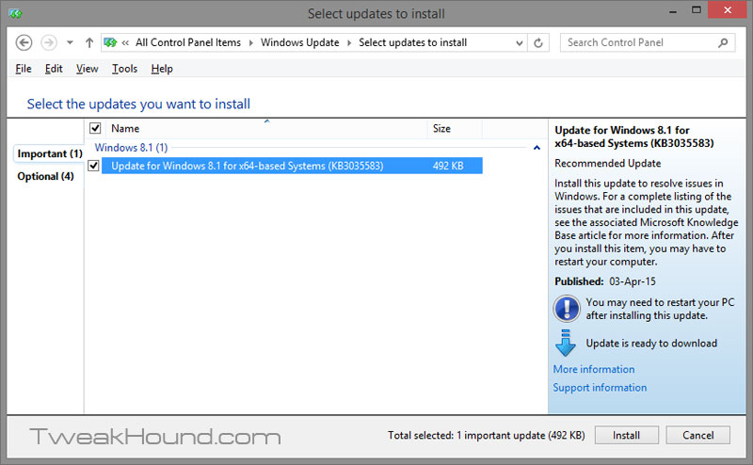Click the double chevron in the breadcrumb

coord(125,42)
